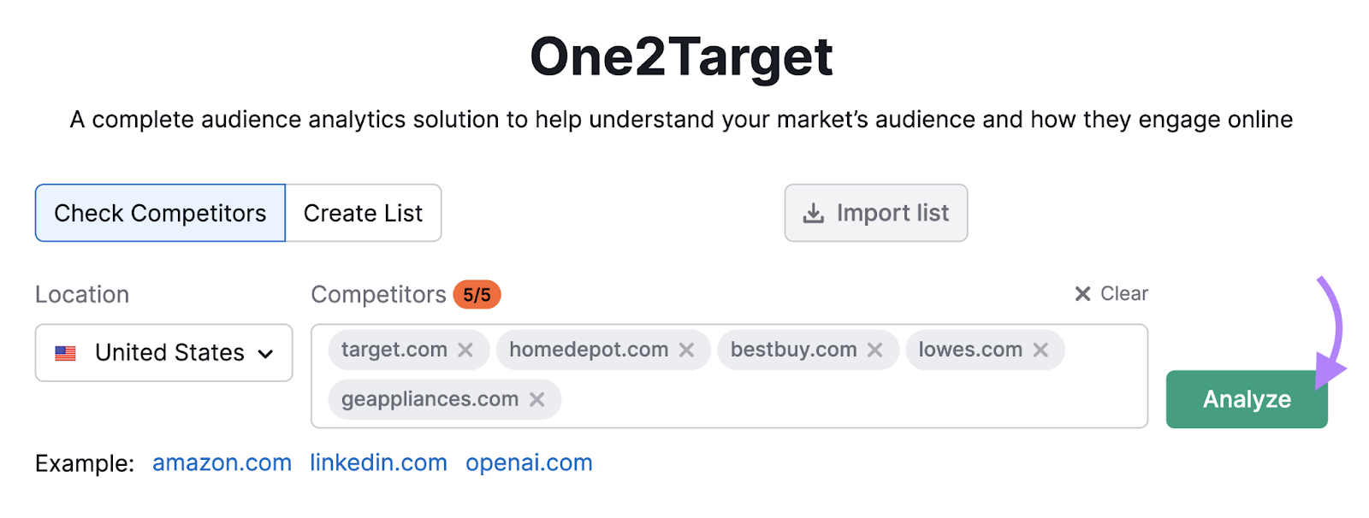Viewport: 1369px width, 518px height.
Task: Switch to the Create List tab
Action: (362, 213)
